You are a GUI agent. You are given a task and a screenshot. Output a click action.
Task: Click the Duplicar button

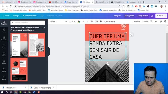pos(136,21)
